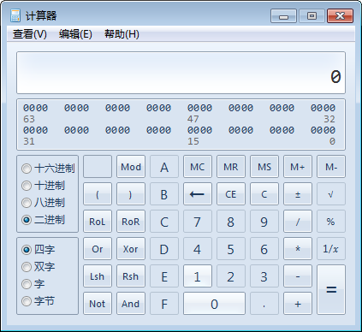Click the M- memory subtract button
This screenshot has height=332, width=362.
(331, 167)
